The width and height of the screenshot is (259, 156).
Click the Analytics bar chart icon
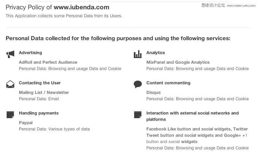(x=137, y=54)
